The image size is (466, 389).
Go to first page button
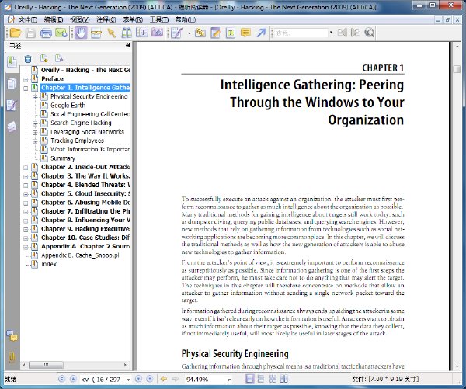pos(62,379)
